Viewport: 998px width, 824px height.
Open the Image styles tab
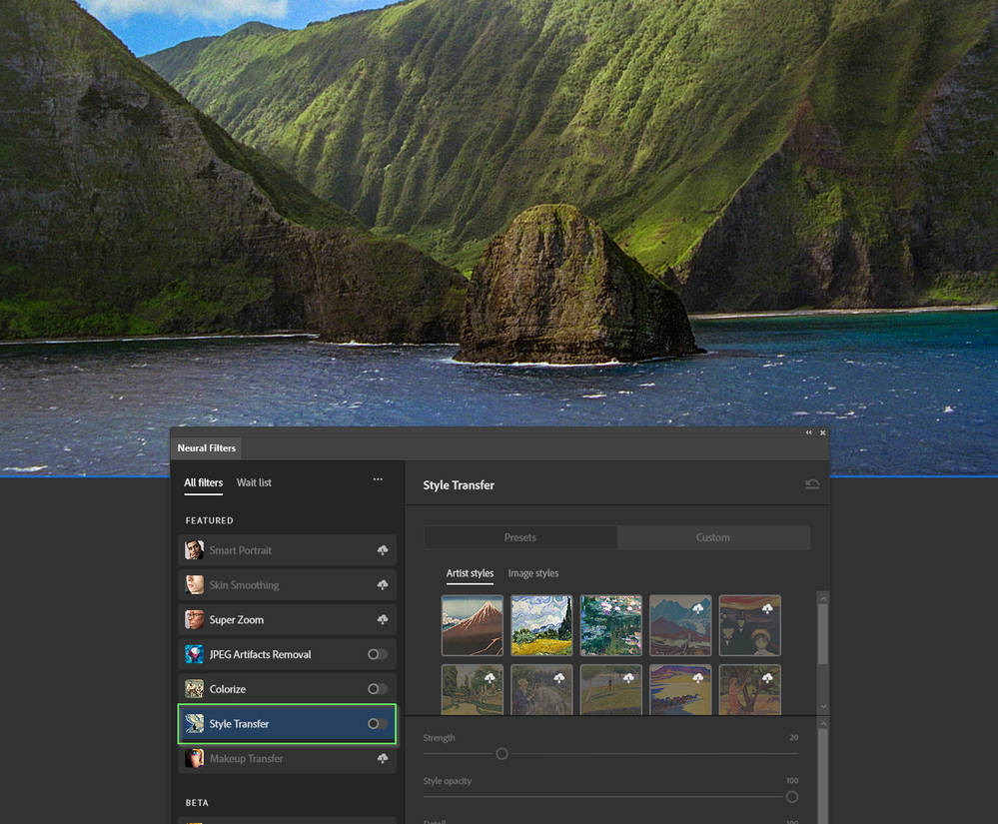coord(533,573)
